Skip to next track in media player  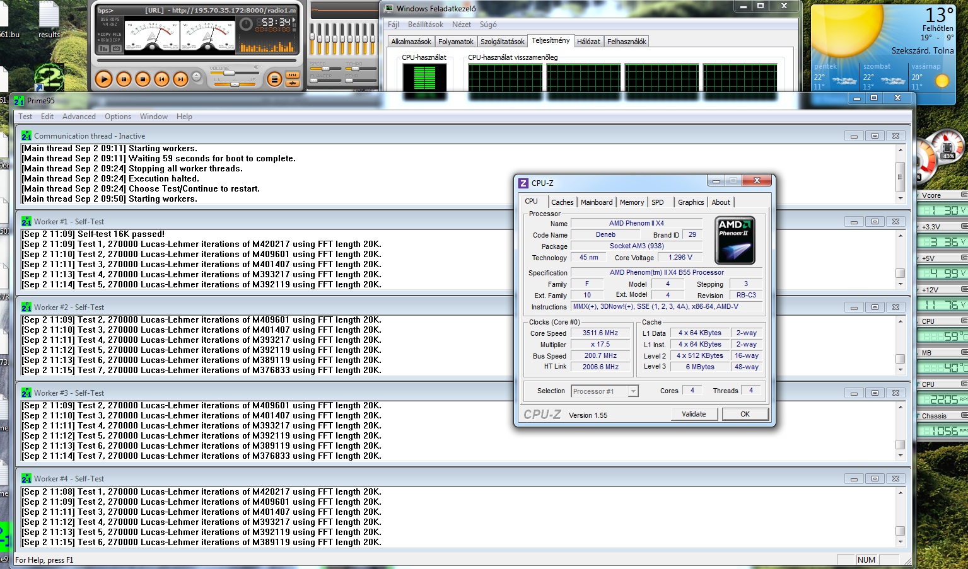pyautogui.click(x=180, y=79)
